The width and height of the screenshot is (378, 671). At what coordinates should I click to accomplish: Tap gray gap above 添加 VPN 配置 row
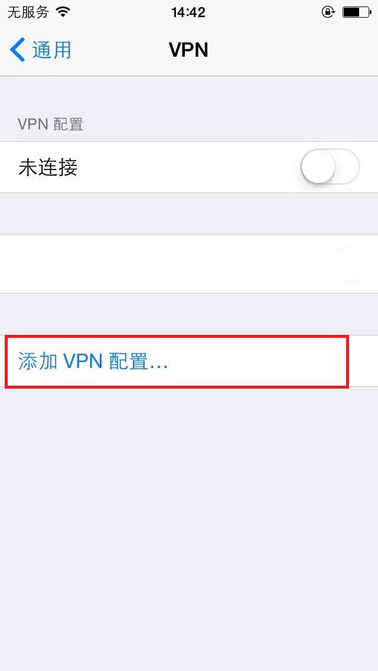coord(189,314)
